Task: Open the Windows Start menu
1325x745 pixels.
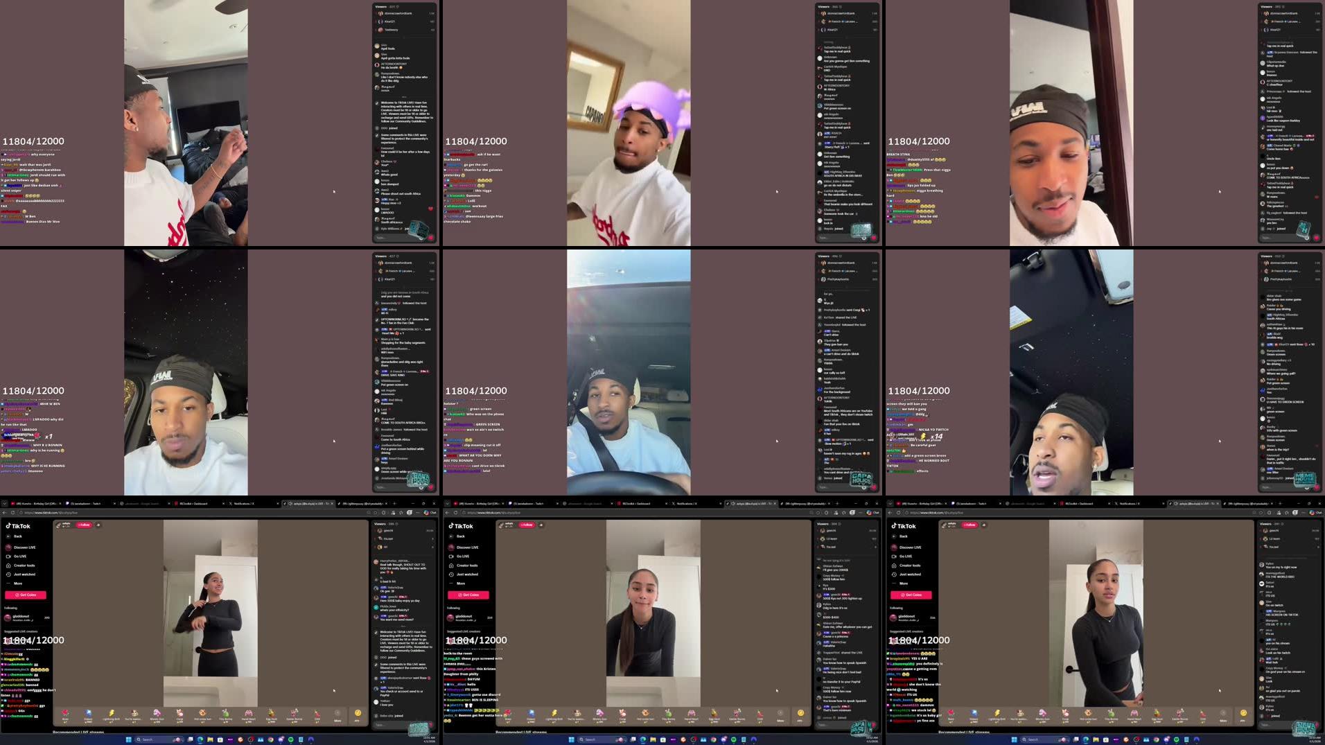Action: [130, 739]
